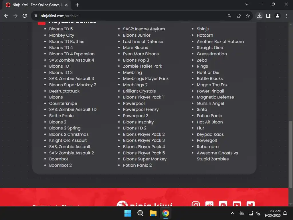Open Bloons Player Pack 4 link
Image resolution: width=293 pixels, height=220 pixels.
pos(144,147)
